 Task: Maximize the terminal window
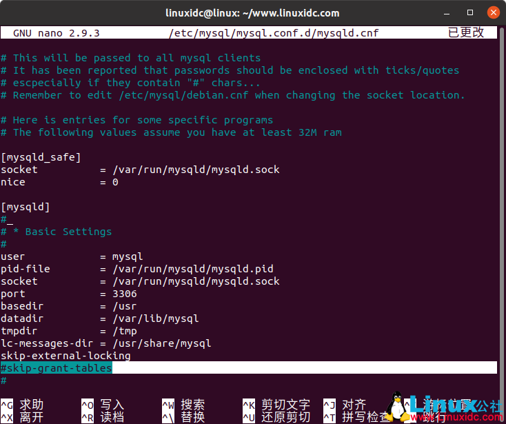click(x=470, y=12)
